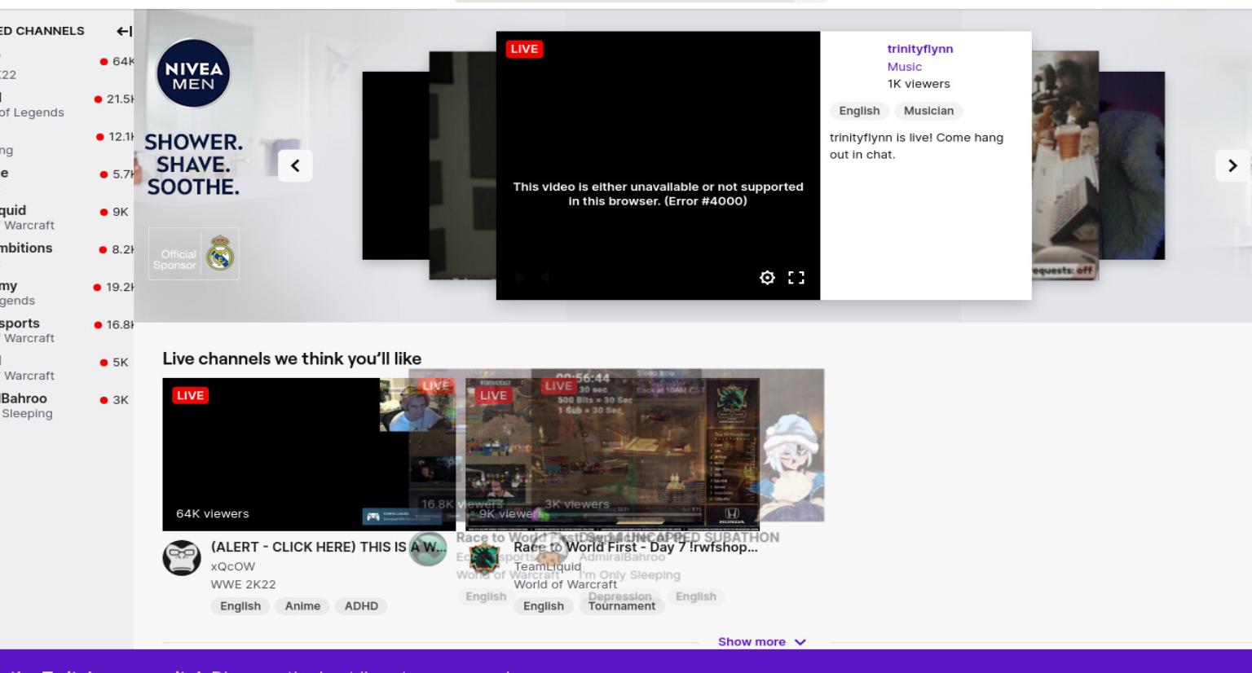Open xQcOW's avatar icon
The height and width of the screenshot is (673, 1252).
click(x=182, y=558)
